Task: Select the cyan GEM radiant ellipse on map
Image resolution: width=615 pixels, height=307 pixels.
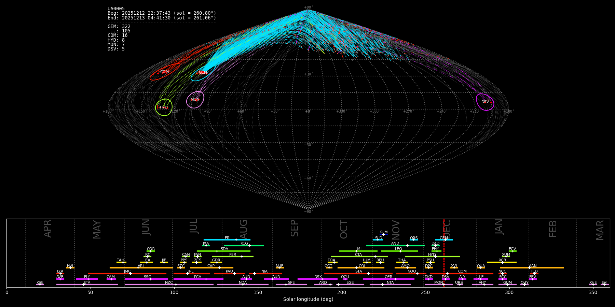Action: tap(203, 73)
